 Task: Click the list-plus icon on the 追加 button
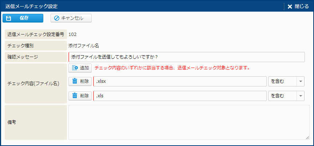tap(75, 68)
